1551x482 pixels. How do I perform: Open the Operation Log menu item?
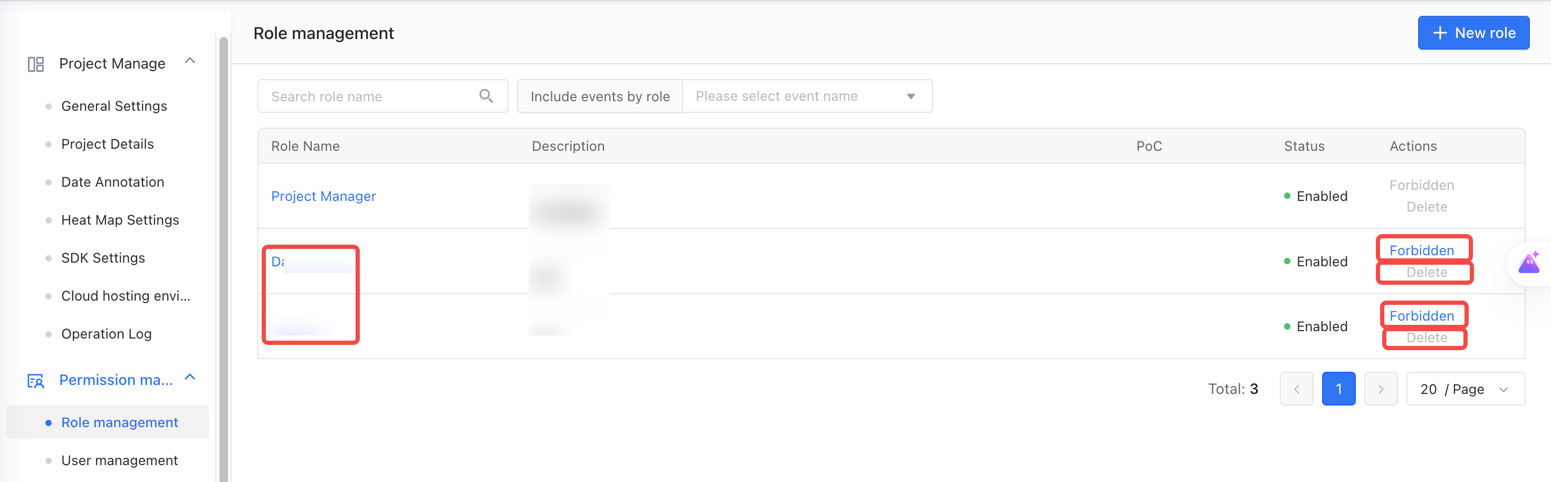pos(106,334)
